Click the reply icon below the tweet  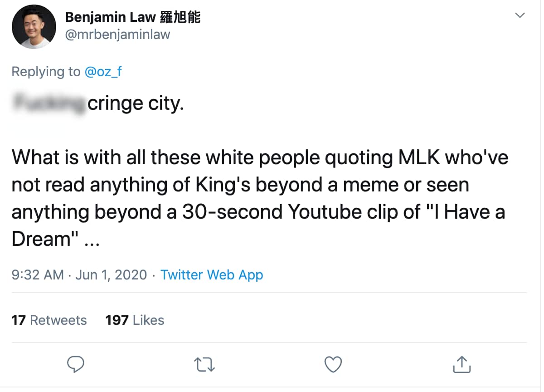click(x=76, y=364)
